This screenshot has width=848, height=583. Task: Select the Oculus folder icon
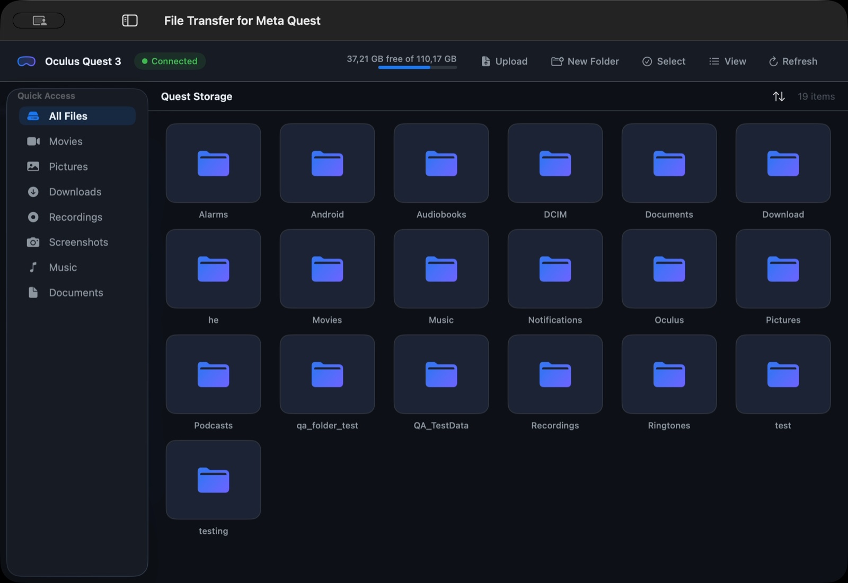tap(669, 268)
